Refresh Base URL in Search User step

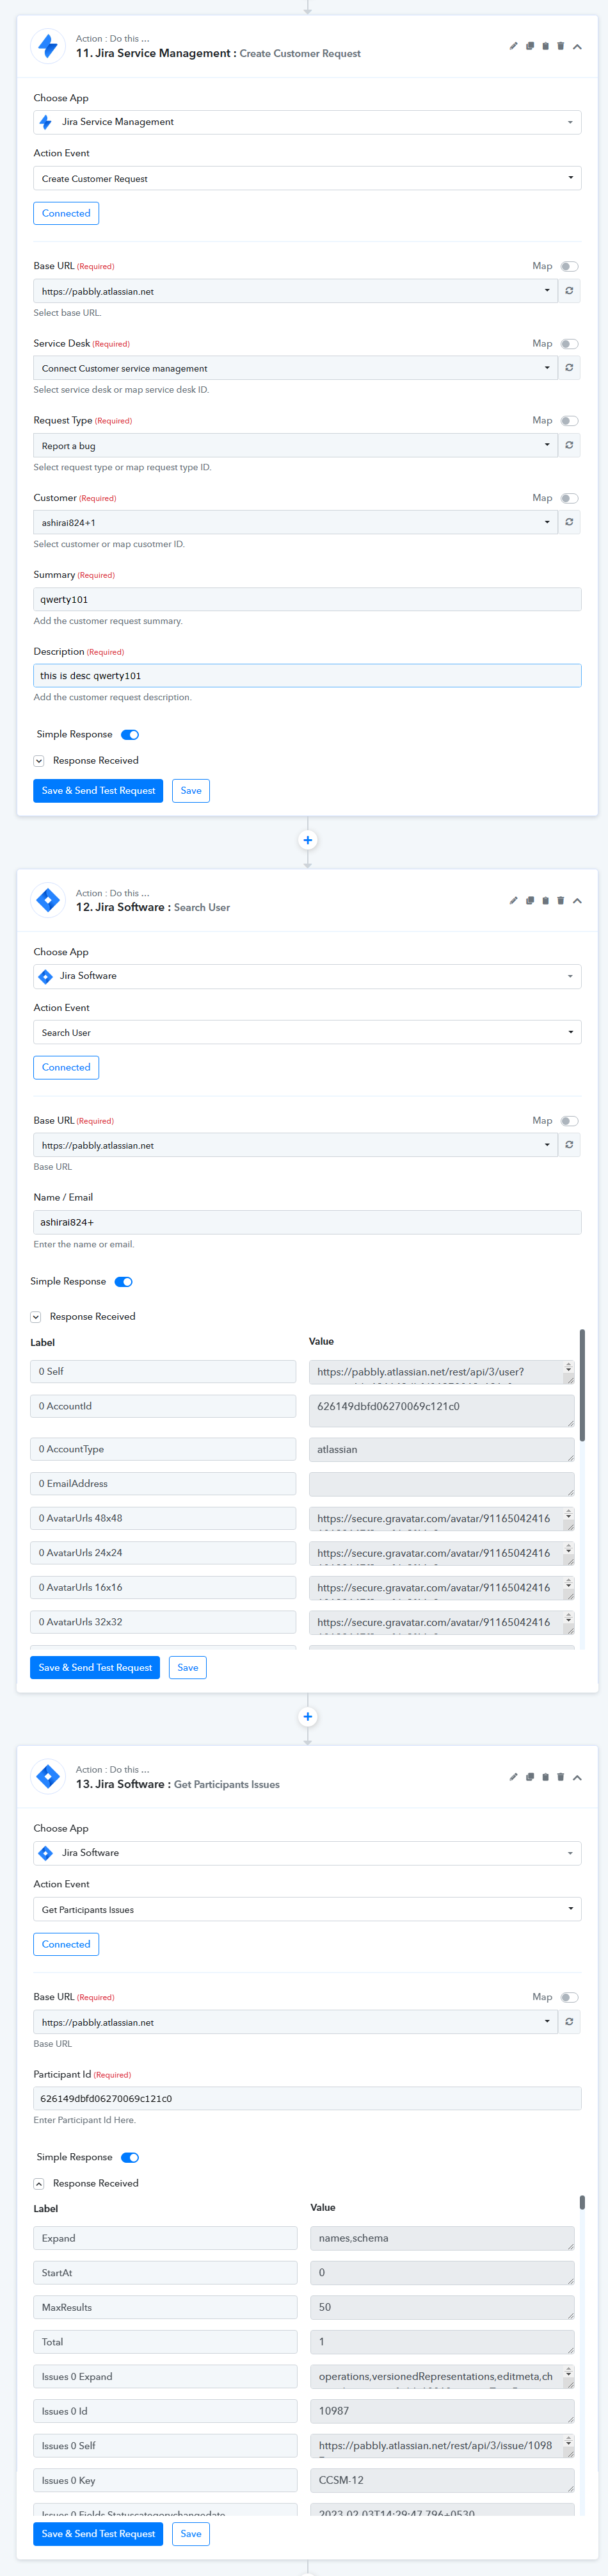[569, 1145]
